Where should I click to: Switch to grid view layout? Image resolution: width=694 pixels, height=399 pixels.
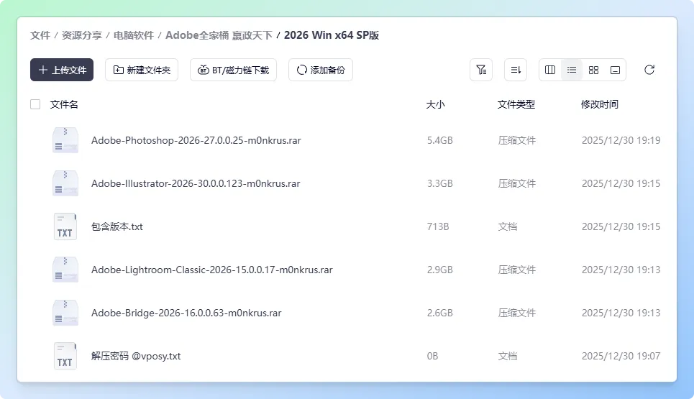click(593, 70)
